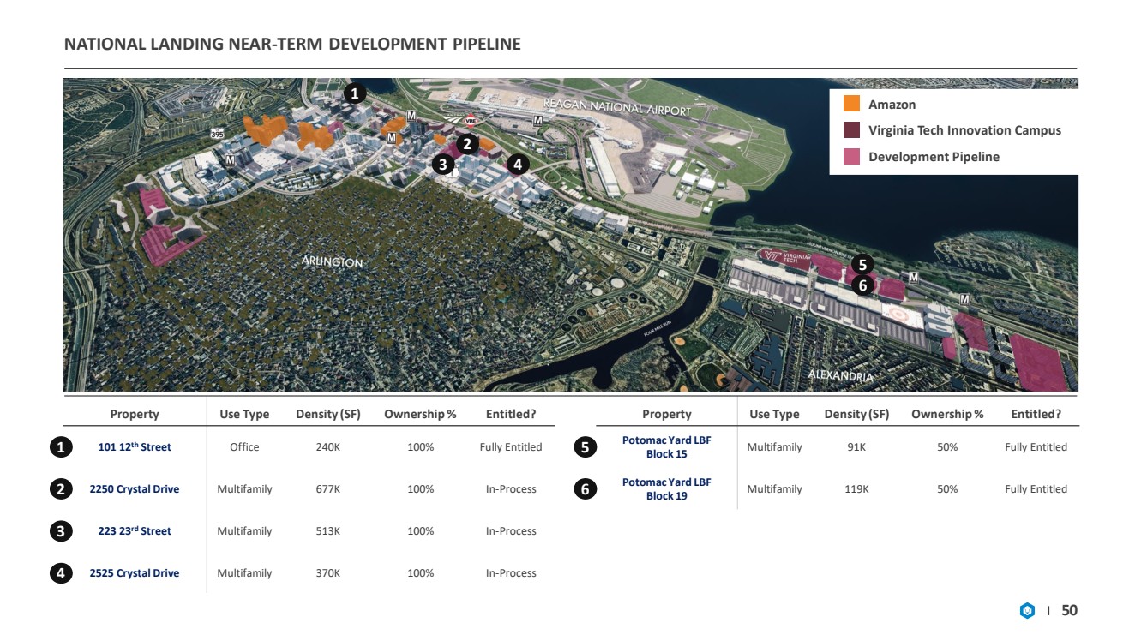Image resolution: width=1141 pixels, height=641 pixels.
Task: Open the 2250 Crystal Drive property link
Action: [135, 489]
